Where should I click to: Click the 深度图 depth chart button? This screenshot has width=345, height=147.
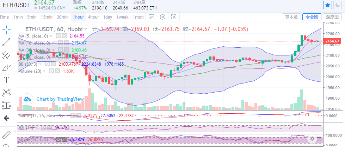[332, 17]
